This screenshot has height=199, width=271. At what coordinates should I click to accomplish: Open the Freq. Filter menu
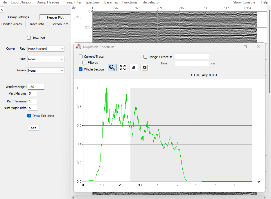point(73,2)
